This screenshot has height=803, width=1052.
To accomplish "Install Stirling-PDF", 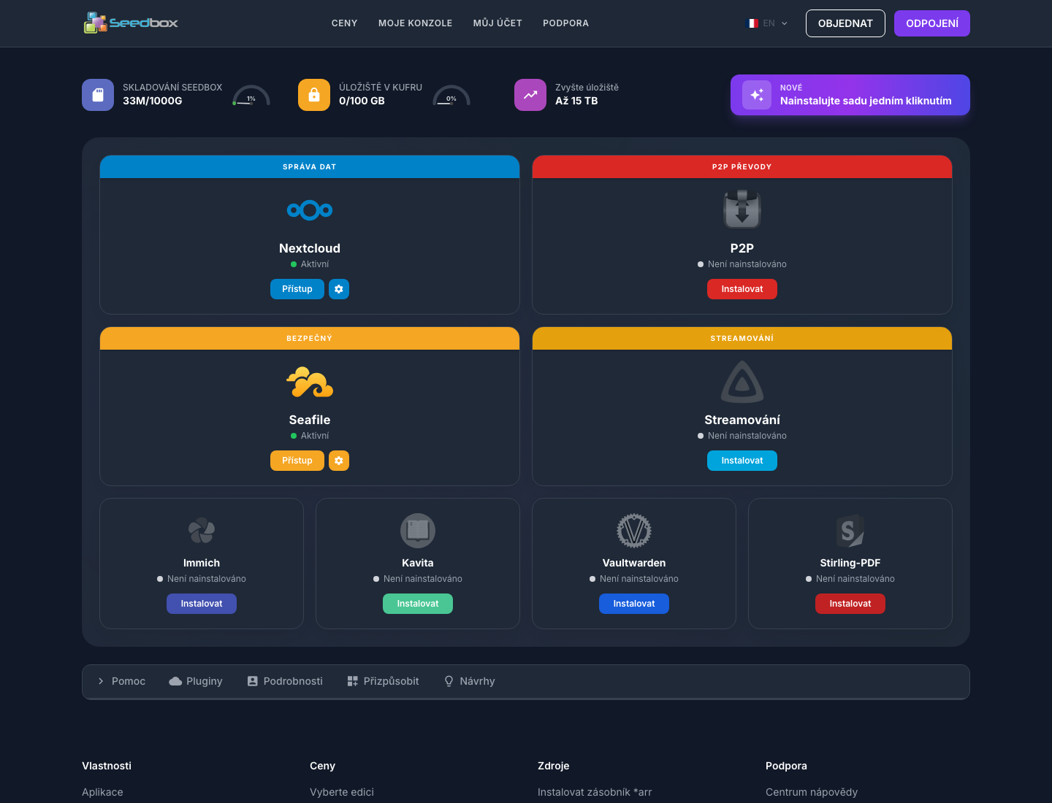I will pos(850,604).
